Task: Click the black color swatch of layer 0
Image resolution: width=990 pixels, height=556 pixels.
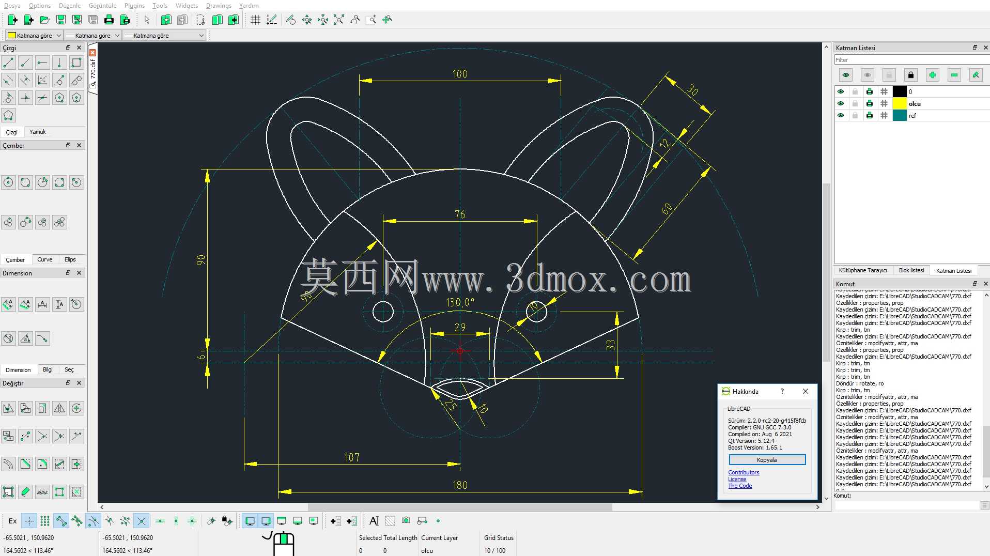Action: click(x=900, y=91)
